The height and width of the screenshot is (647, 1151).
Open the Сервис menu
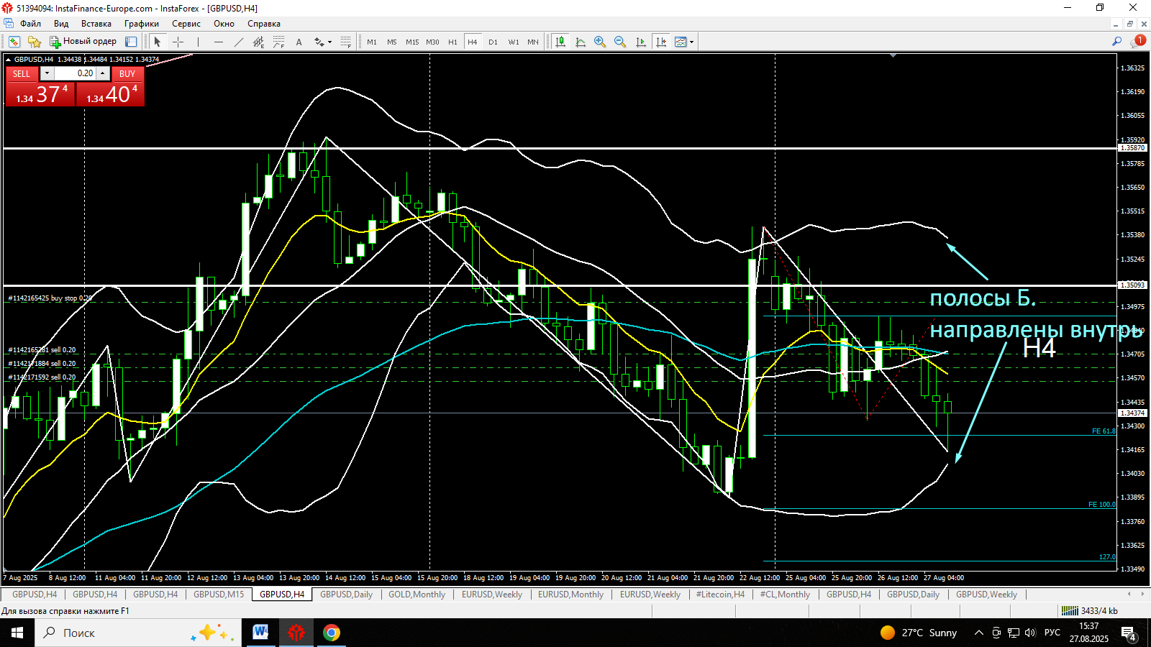pyautogui.click(x=186, y=24)
